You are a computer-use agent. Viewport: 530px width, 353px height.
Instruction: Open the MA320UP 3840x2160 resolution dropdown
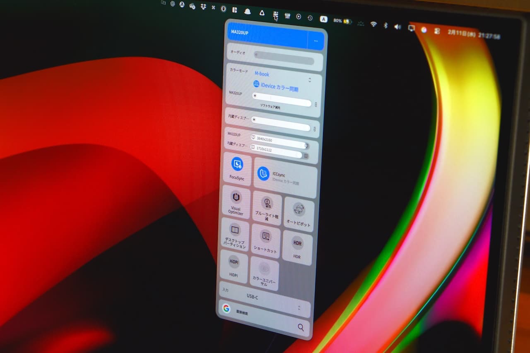[279, 142]
